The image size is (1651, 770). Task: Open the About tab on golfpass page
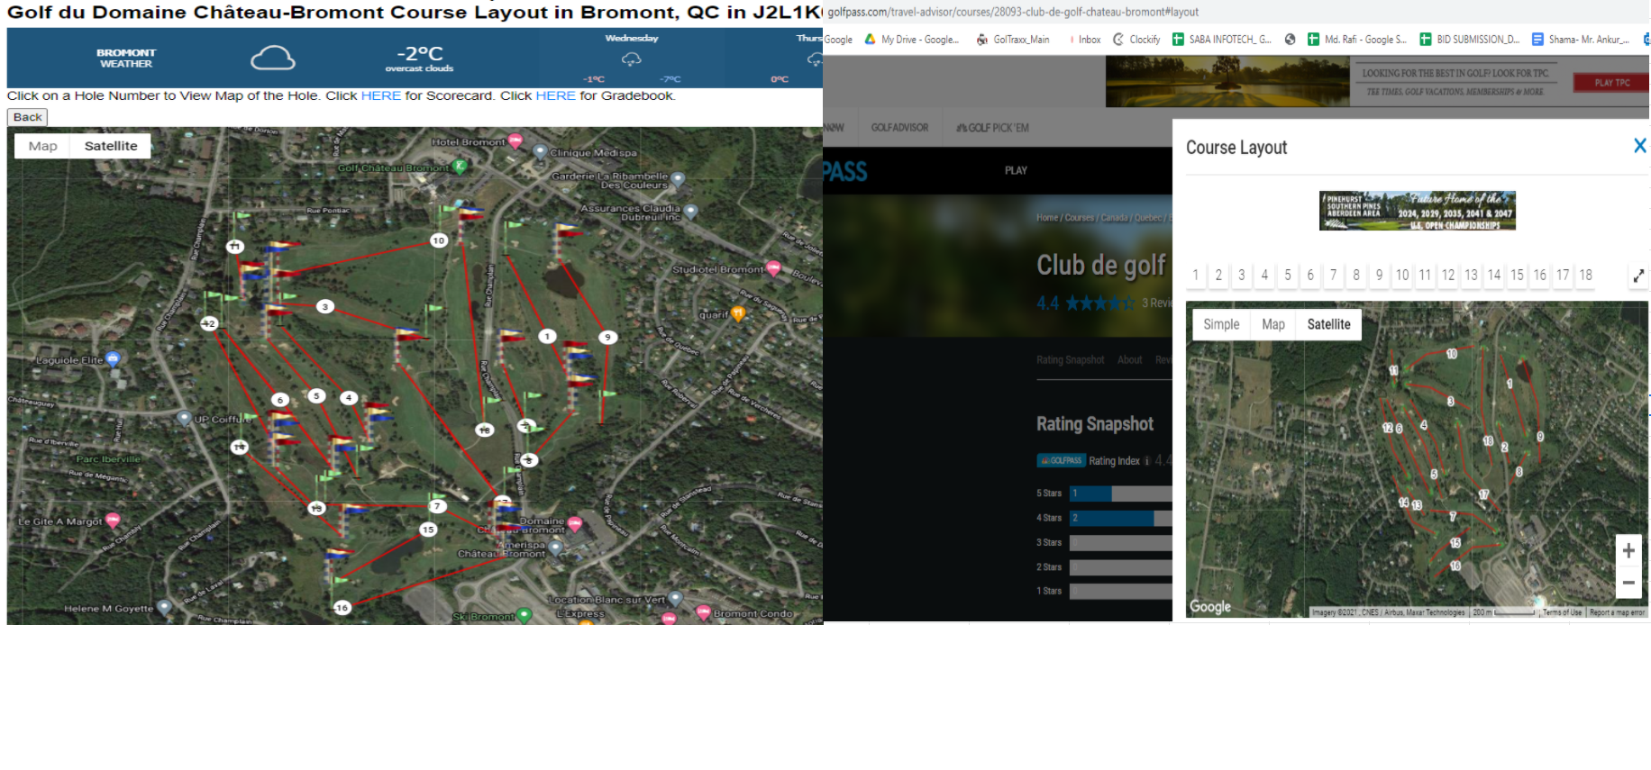click(x=1129, y=360)
